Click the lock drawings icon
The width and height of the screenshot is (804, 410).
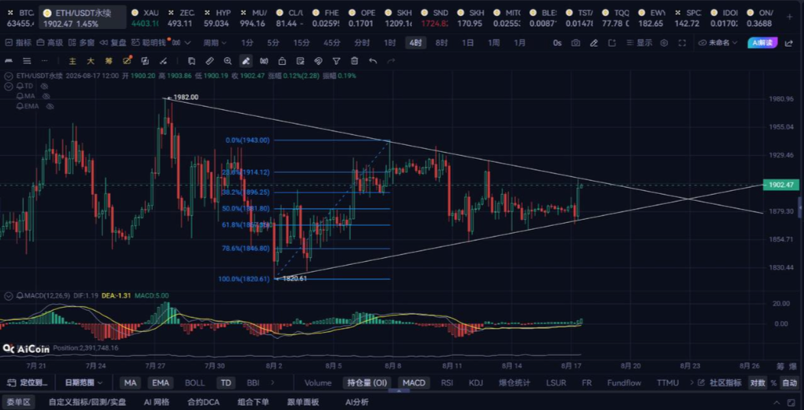pos(282,61)
